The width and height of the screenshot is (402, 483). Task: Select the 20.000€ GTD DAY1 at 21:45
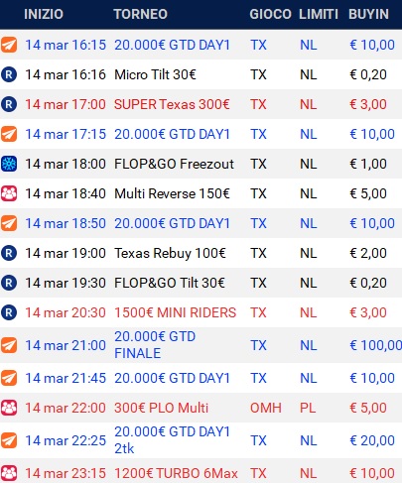click(x=172, y=378)
